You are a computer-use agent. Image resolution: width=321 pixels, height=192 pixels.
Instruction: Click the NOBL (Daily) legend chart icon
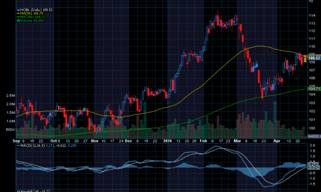click(x=18, y=10)
